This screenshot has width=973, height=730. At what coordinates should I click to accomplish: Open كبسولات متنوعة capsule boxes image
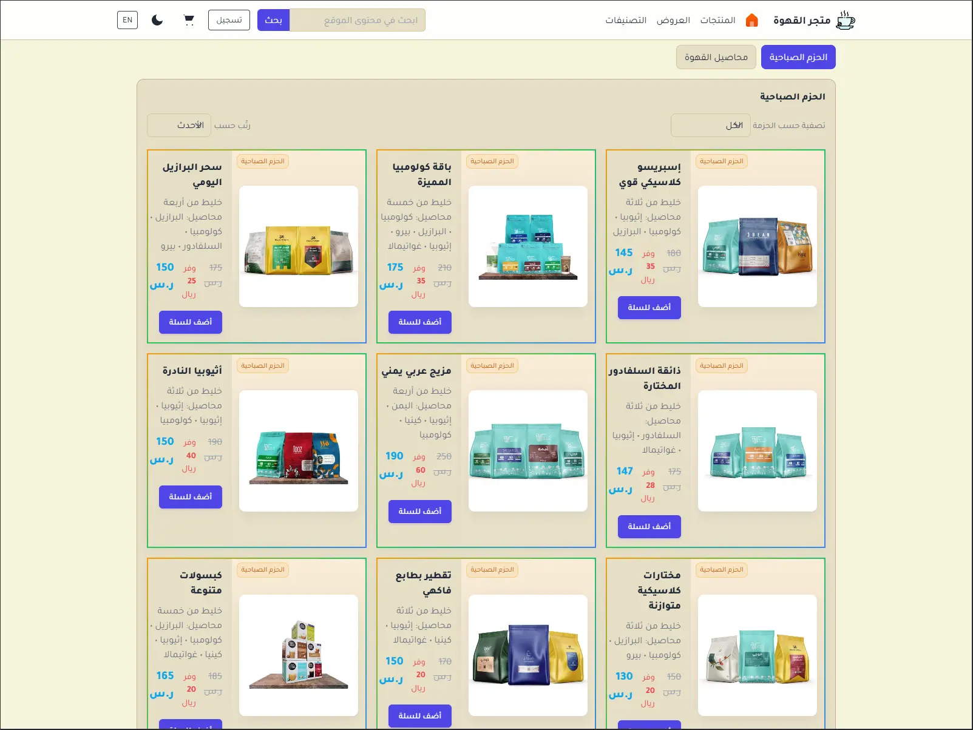(298, 655)
